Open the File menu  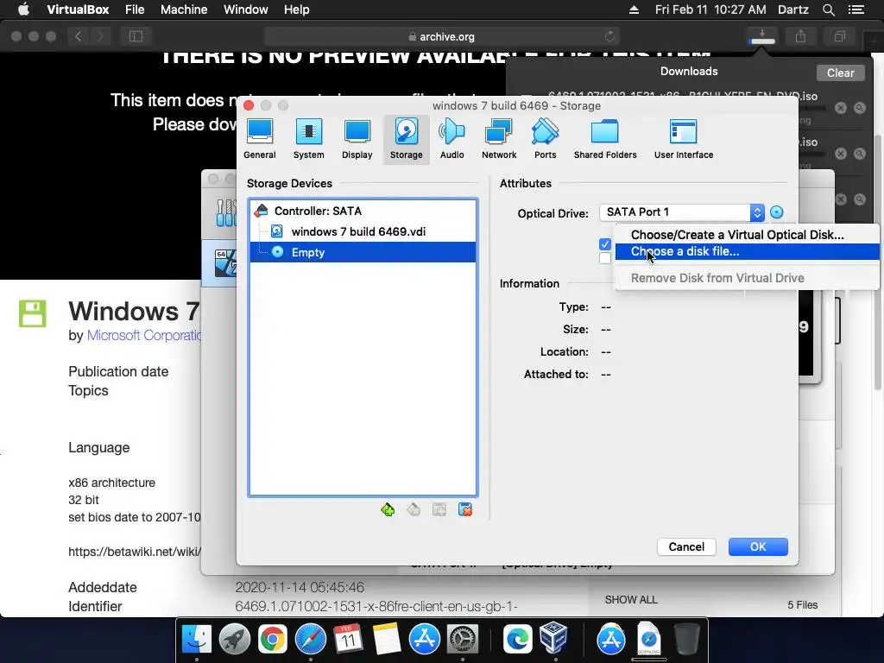click(135, 9)
